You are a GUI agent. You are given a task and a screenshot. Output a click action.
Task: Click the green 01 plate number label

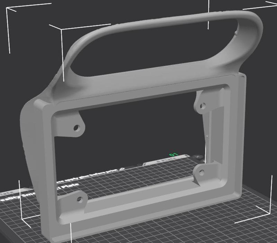click(x=173, y=155)
